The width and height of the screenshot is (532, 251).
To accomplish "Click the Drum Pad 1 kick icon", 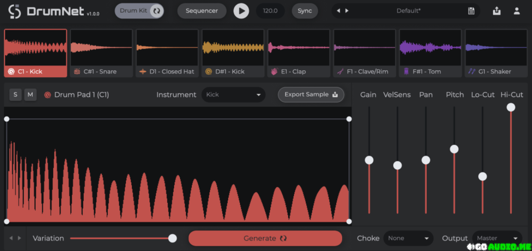I will click(47, 95).
